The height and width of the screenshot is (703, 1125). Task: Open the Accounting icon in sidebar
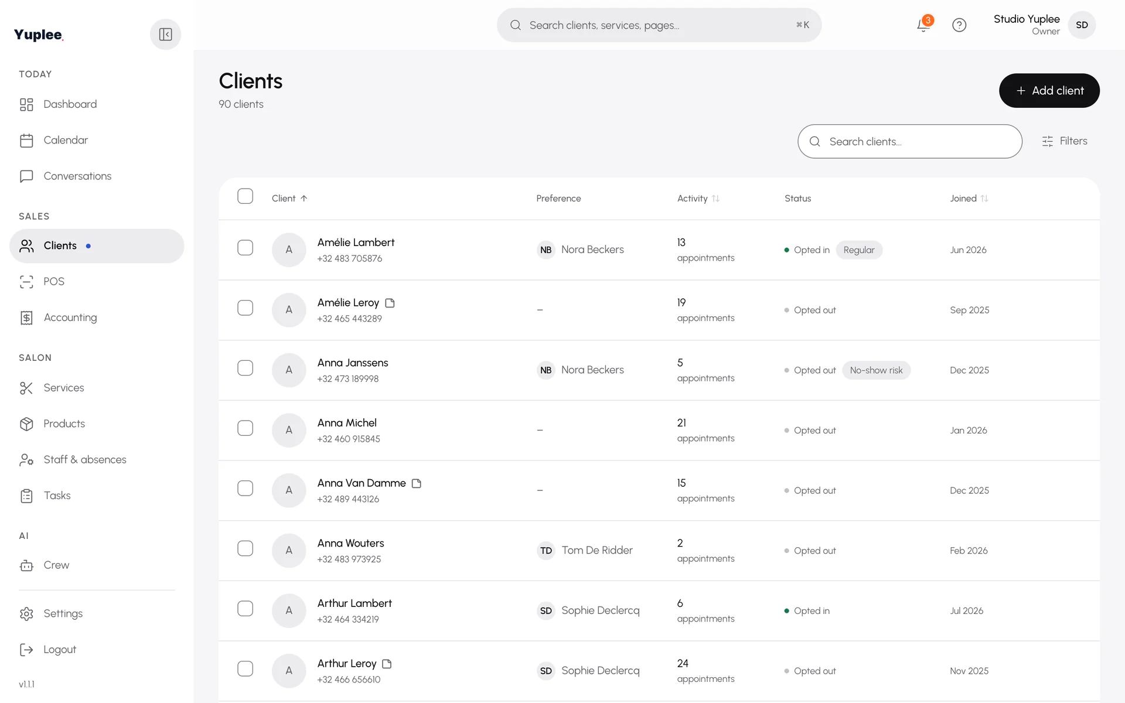[26, 318]
